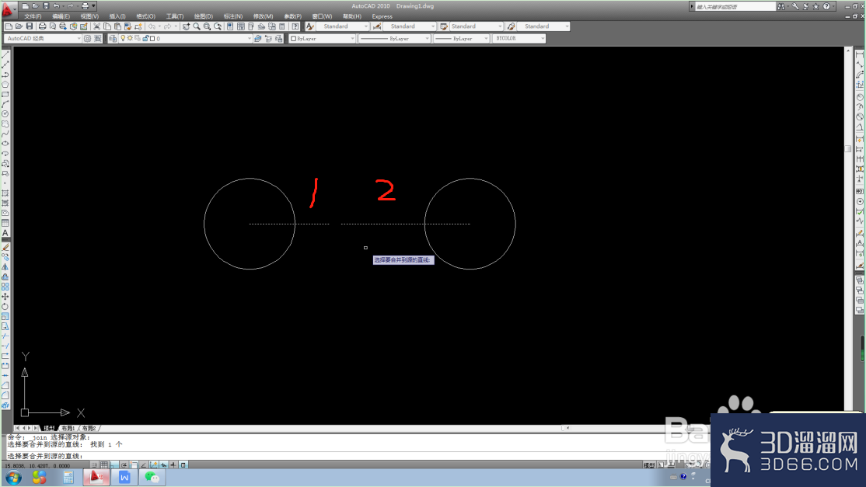Activate the Pan realtime hand tool
Screen dimensions: 866x487
click(x=186, y=26)
